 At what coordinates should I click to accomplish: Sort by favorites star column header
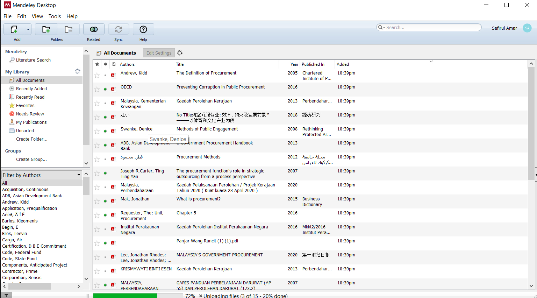click(97, 64)
